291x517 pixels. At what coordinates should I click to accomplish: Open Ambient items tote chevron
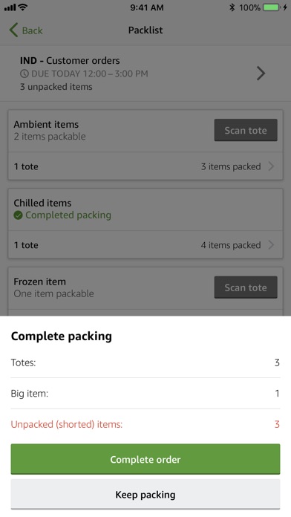click(x=271, y=166)
